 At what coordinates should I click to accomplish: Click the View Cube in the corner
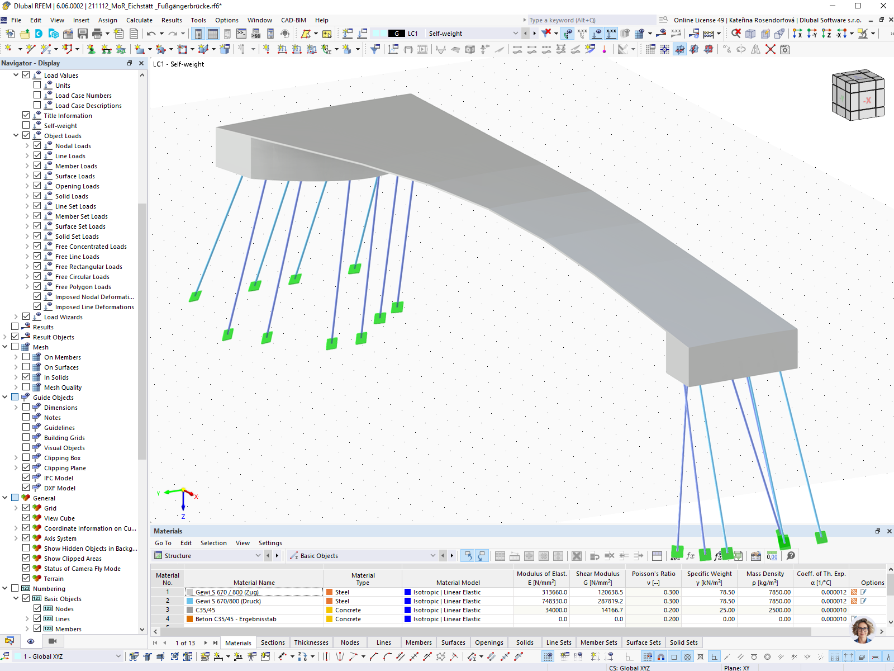coord(858,94)
